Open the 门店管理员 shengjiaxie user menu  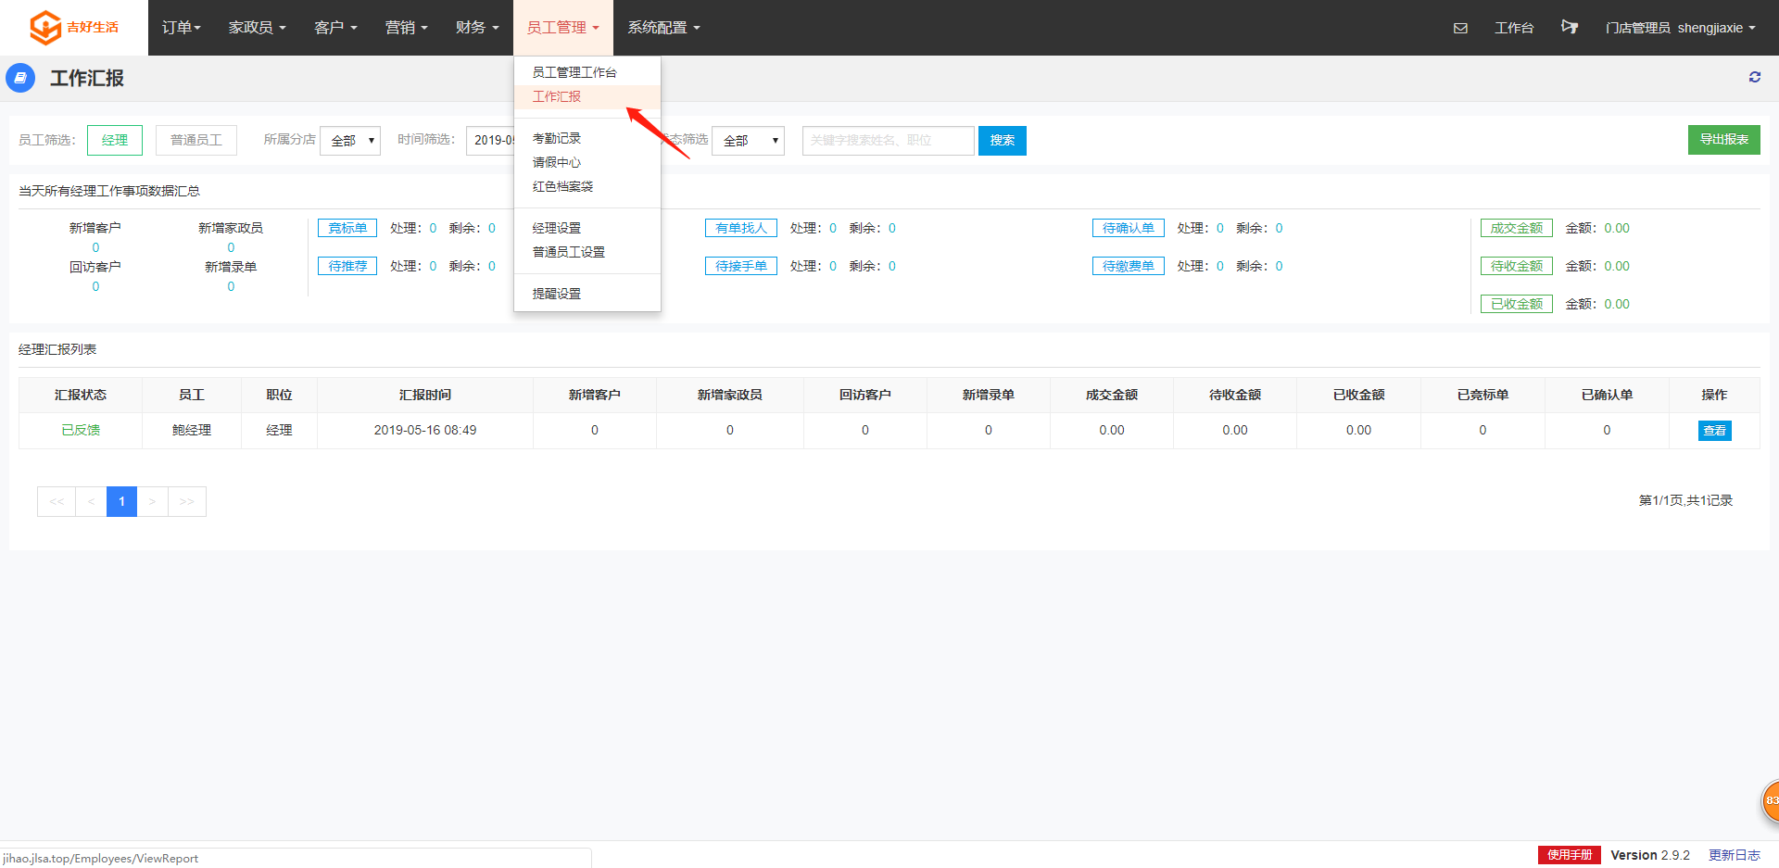1680,28
